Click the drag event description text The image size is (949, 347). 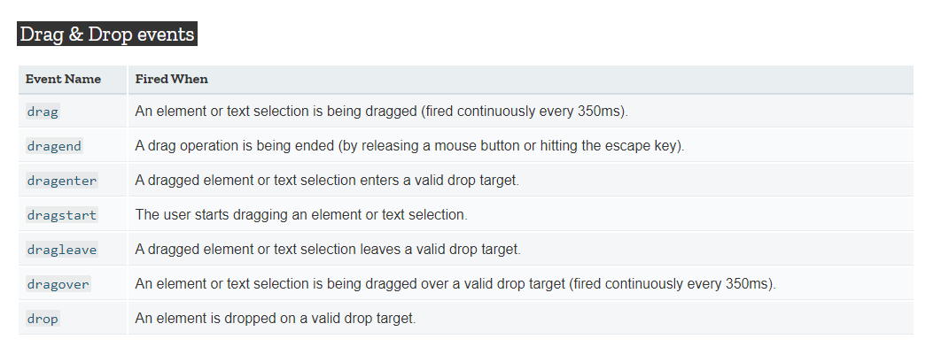381,112
